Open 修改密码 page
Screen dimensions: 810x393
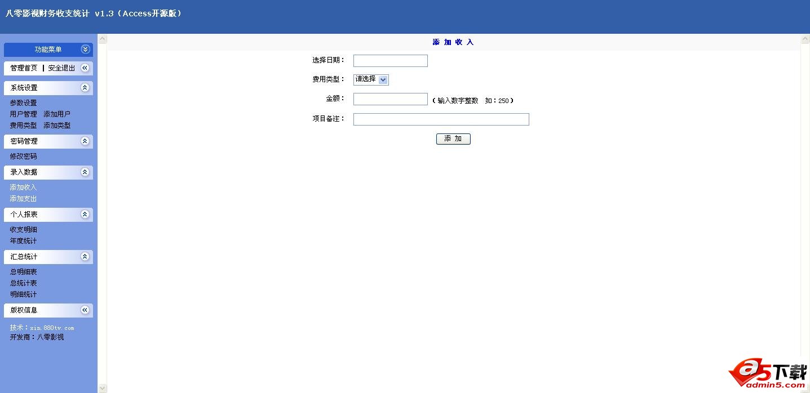coord(23,157)
